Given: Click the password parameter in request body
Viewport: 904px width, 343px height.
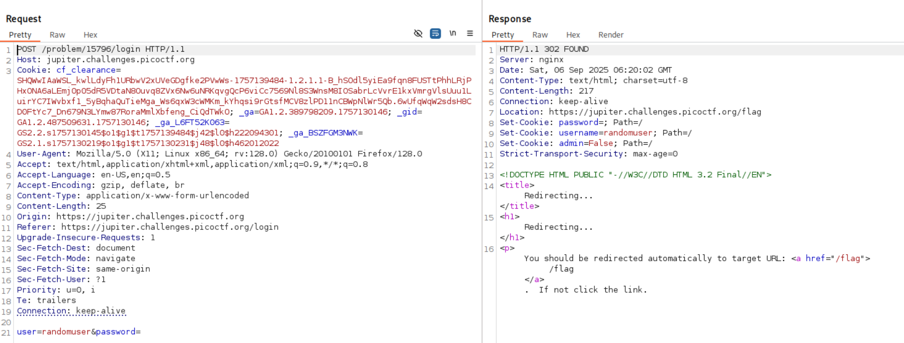Looking at the screenshot, I should click(115, 332).
